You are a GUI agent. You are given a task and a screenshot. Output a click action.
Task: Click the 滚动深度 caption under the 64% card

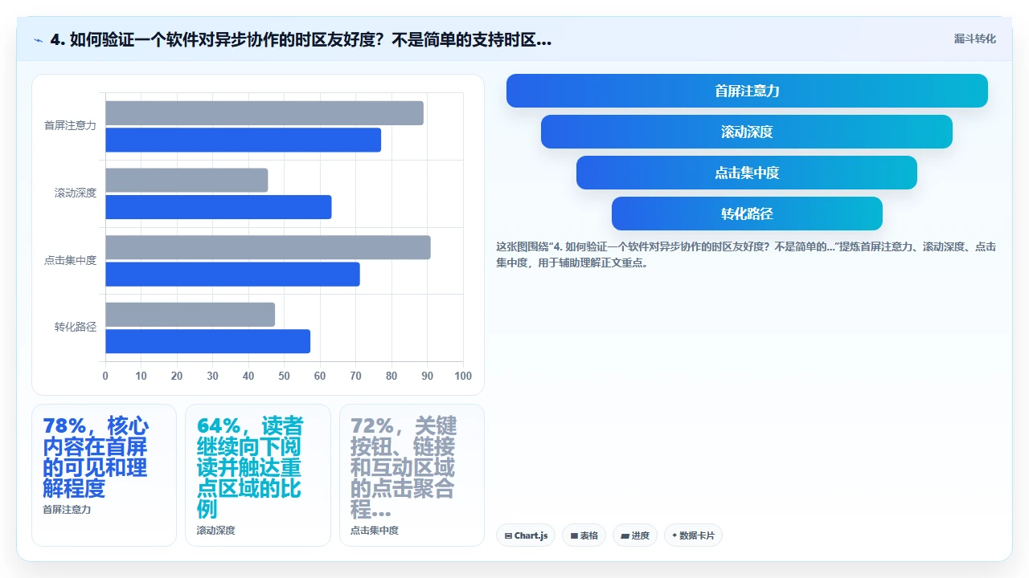216,531
